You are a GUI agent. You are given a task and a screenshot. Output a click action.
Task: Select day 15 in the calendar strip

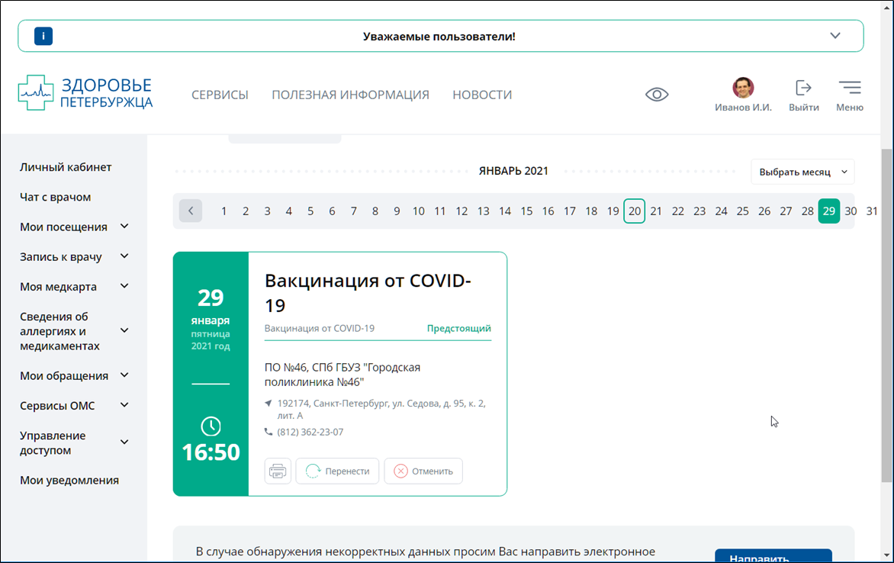point(526,211)
